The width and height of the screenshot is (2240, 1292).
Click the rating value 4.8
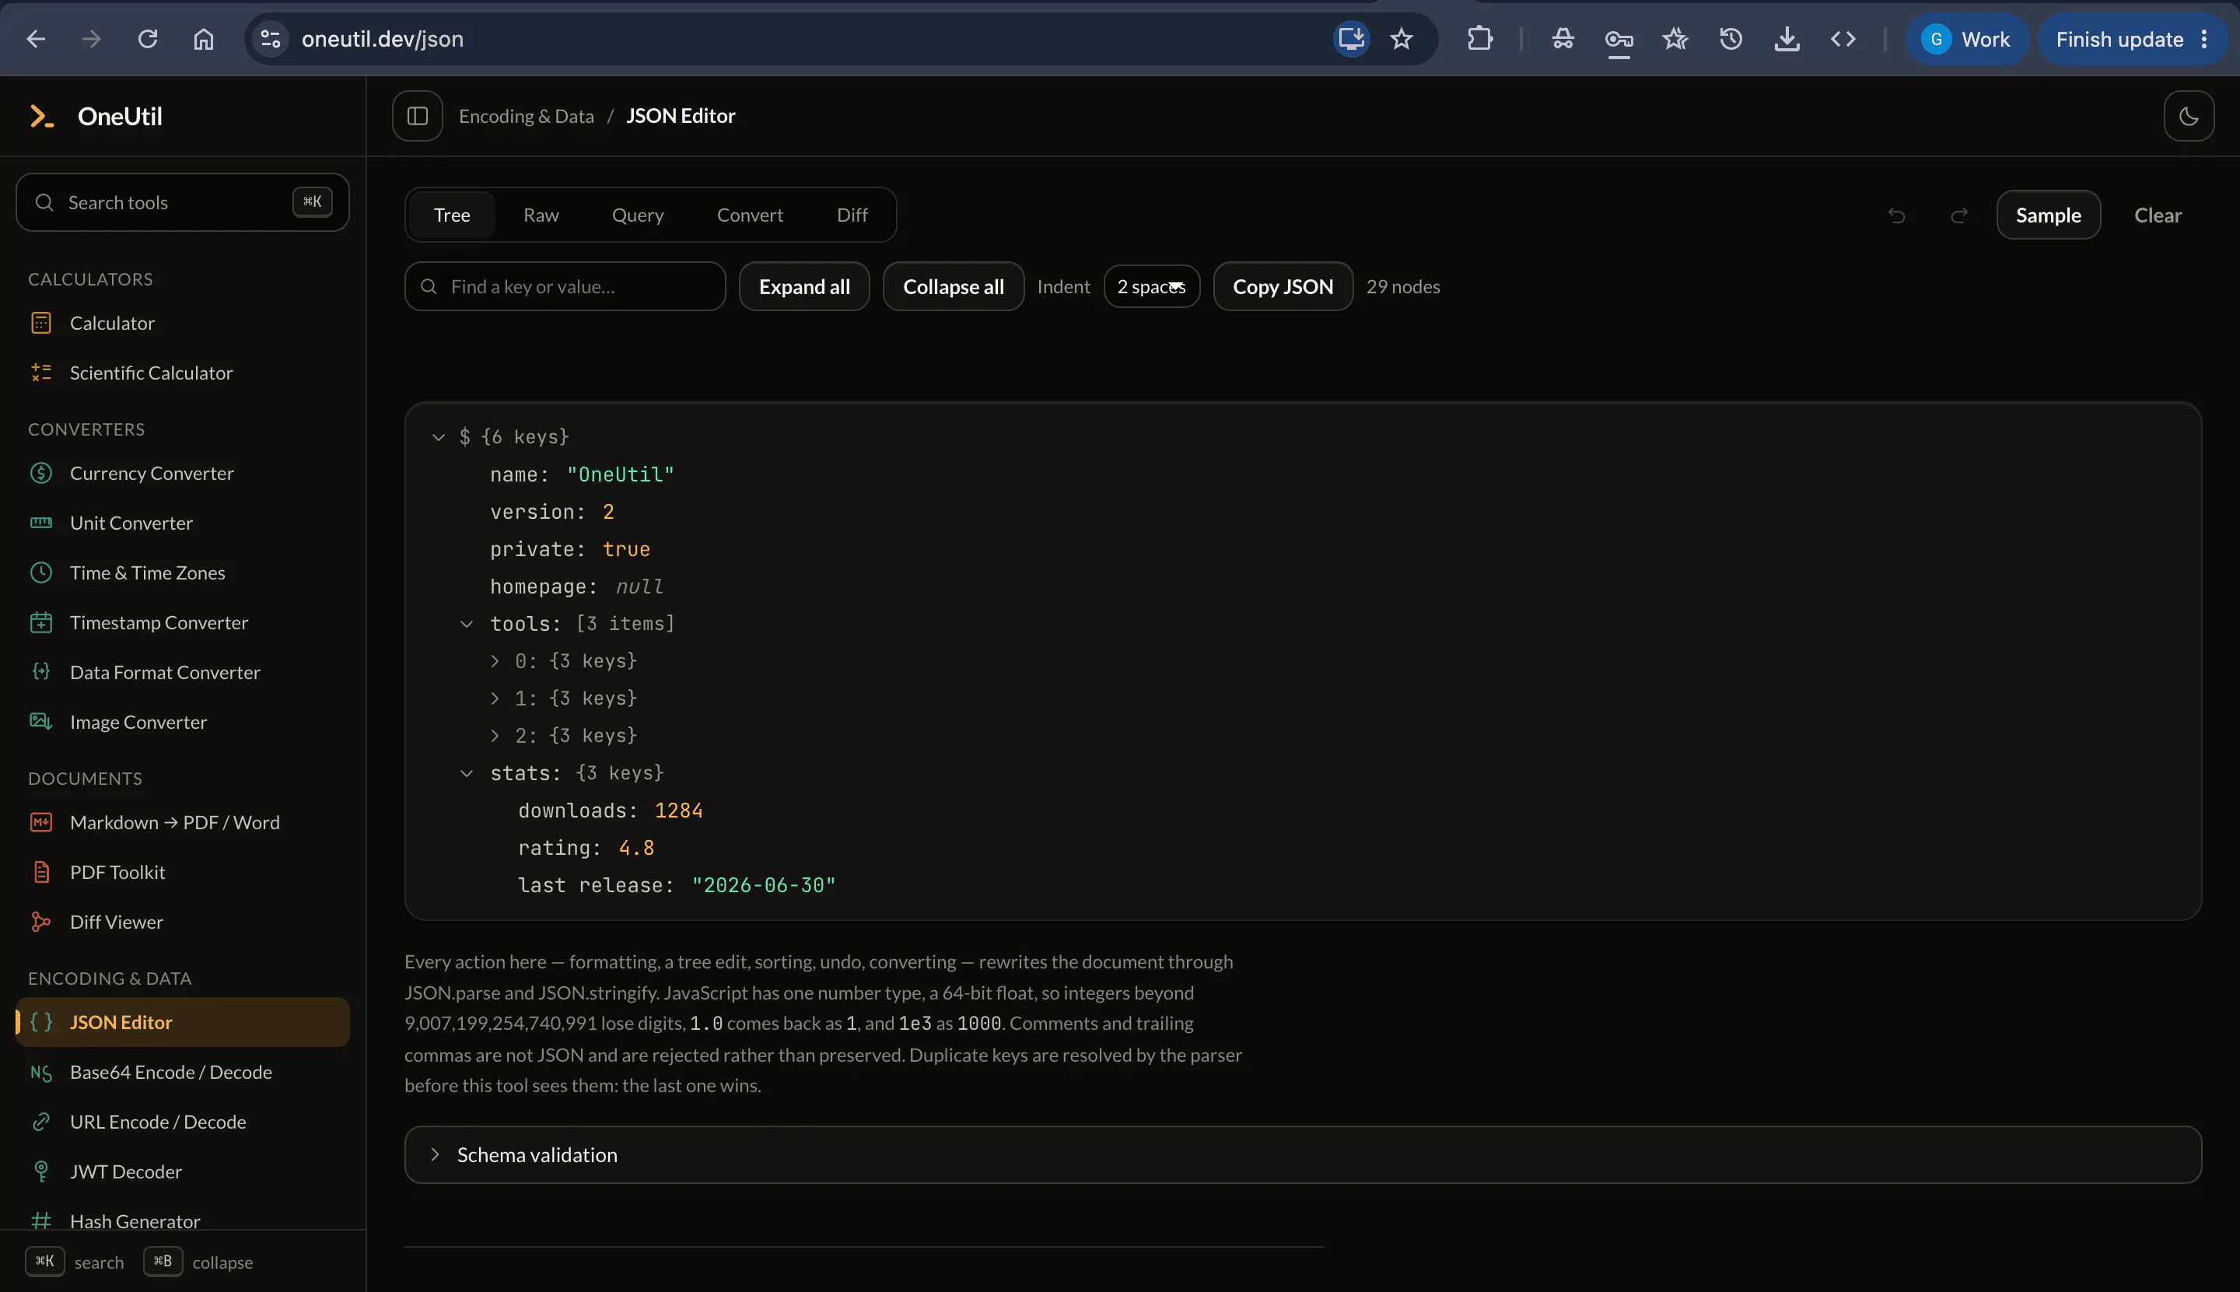636,847
